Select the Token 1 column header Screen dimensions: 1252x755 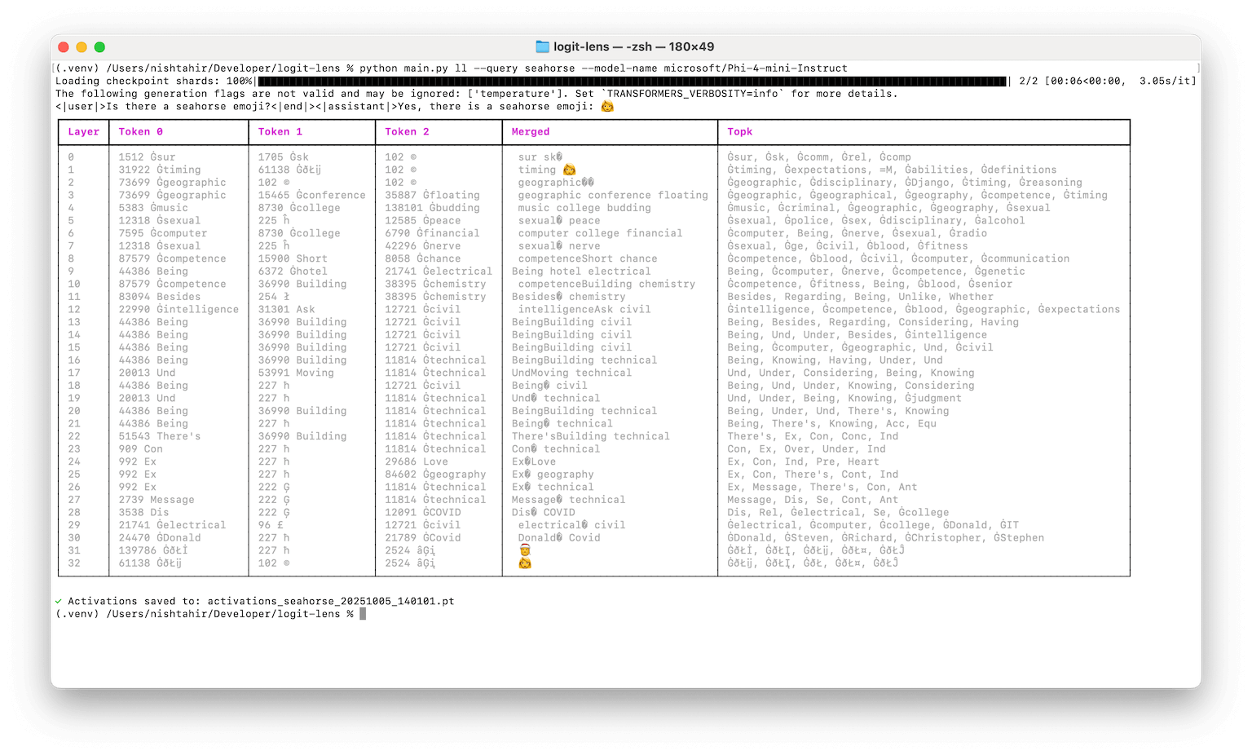tap(280, 132)
